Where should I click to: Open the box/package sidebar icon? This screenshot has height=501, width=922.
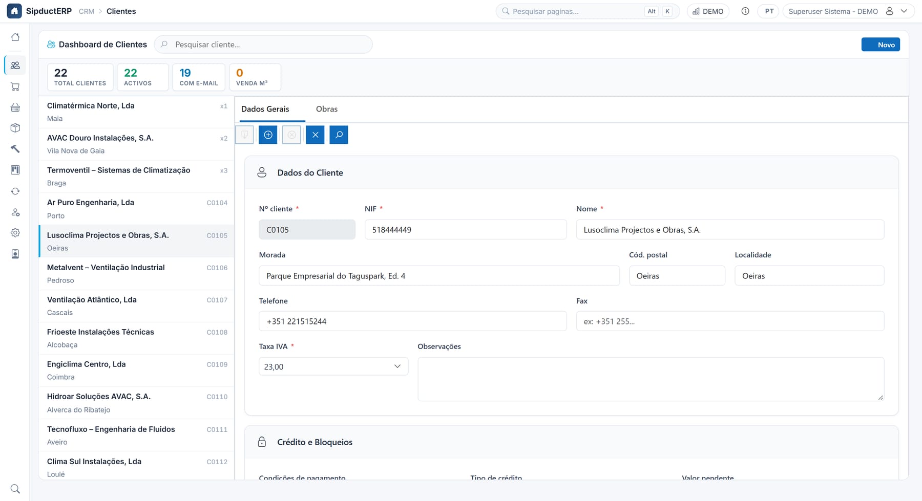click(x=15, y=128)
